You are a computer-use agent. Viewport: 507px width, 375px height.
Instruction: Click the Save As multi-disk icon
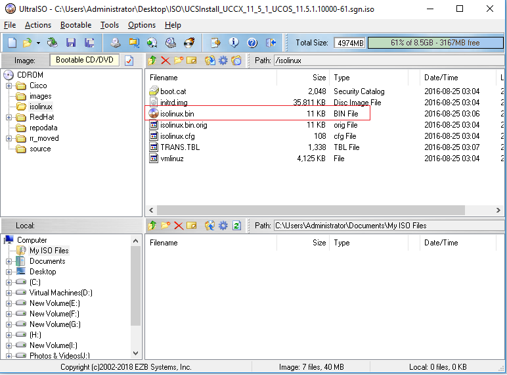89,43
